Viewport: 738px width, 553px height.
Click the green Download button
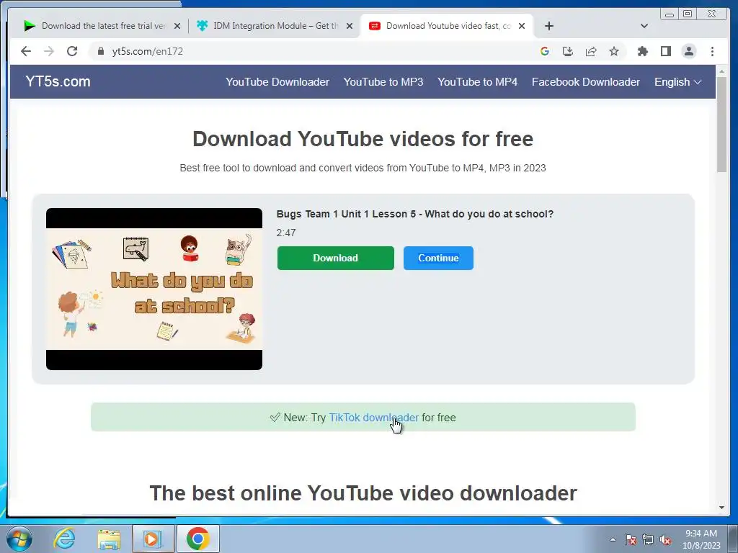coord(336,258)
